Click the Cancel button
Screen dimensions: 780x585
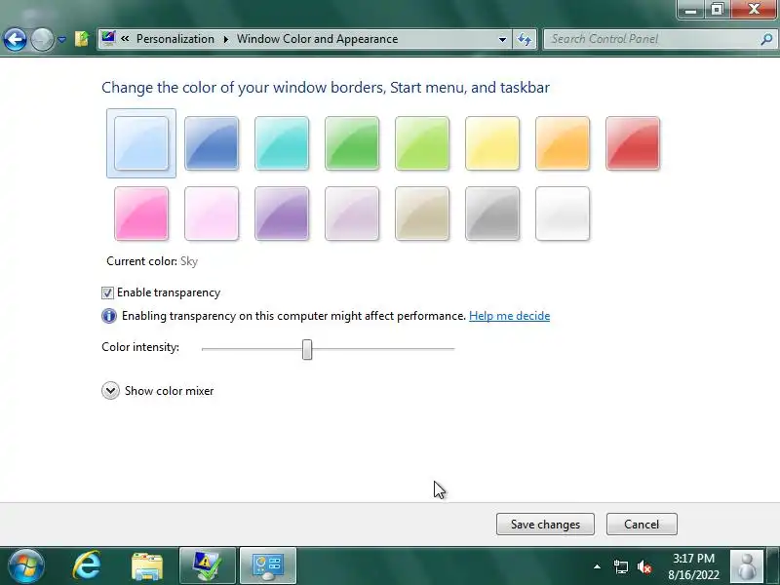click(x=642, y=525)
